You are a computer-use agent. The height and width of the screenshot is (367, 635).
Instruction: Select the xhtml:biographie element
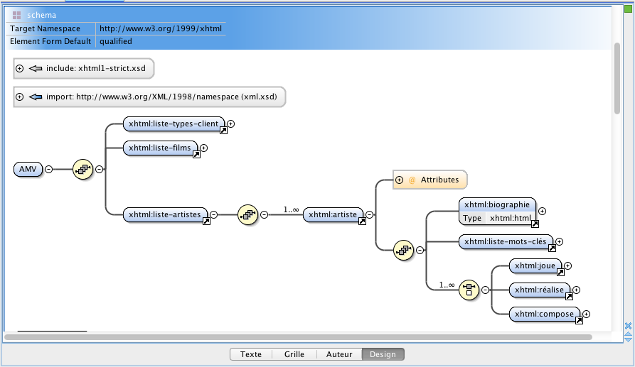pyautogui.click(x=497, y=204)
